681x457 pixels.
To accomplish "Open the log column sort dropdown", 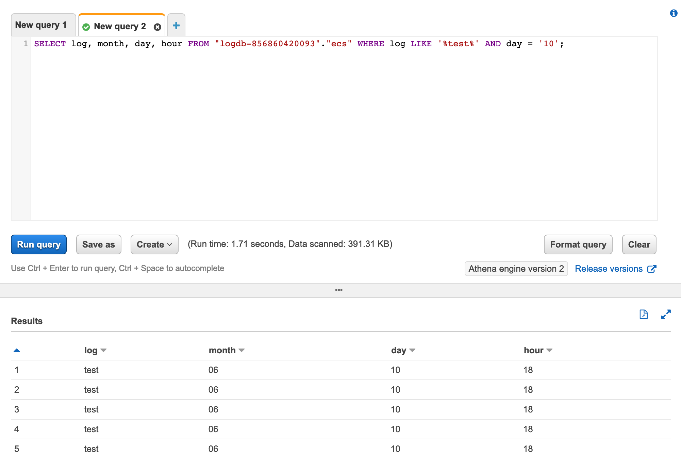I will [103, 350].
